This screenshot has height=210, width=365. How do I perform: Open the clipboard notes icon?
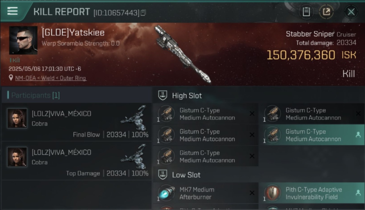click(306, 12)
